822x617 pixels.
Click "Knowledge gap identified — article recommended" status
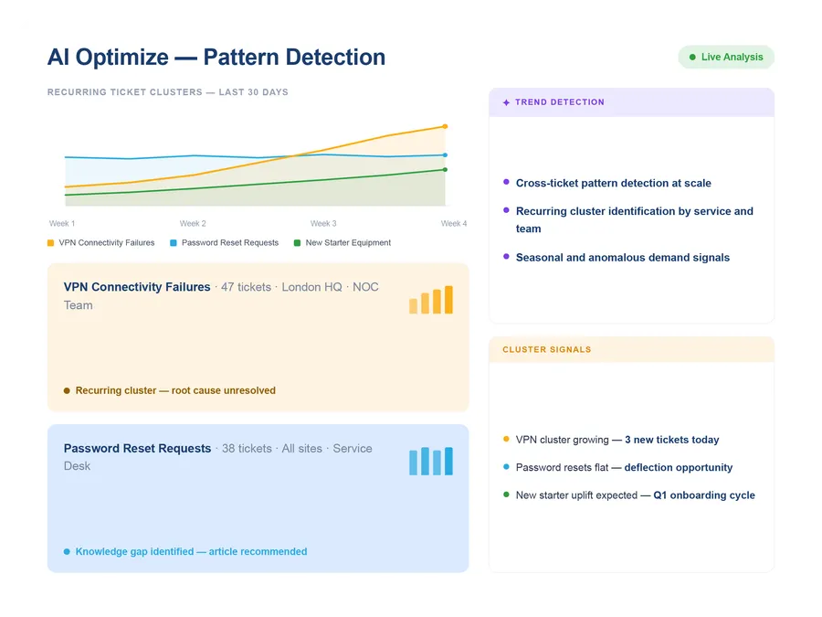coord(191,551)
